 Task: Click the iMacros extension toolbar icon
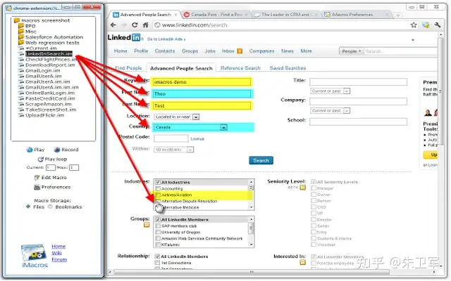pyautogui.click(x=426, y=25)
